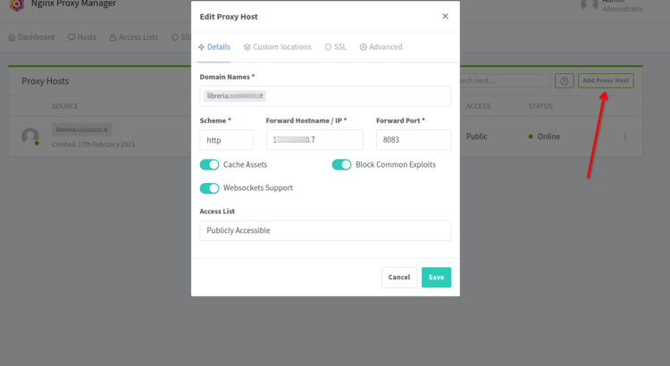Switch to the Custom locations tab
This screenshot has width=670, height=366.
tap(277, 47)
